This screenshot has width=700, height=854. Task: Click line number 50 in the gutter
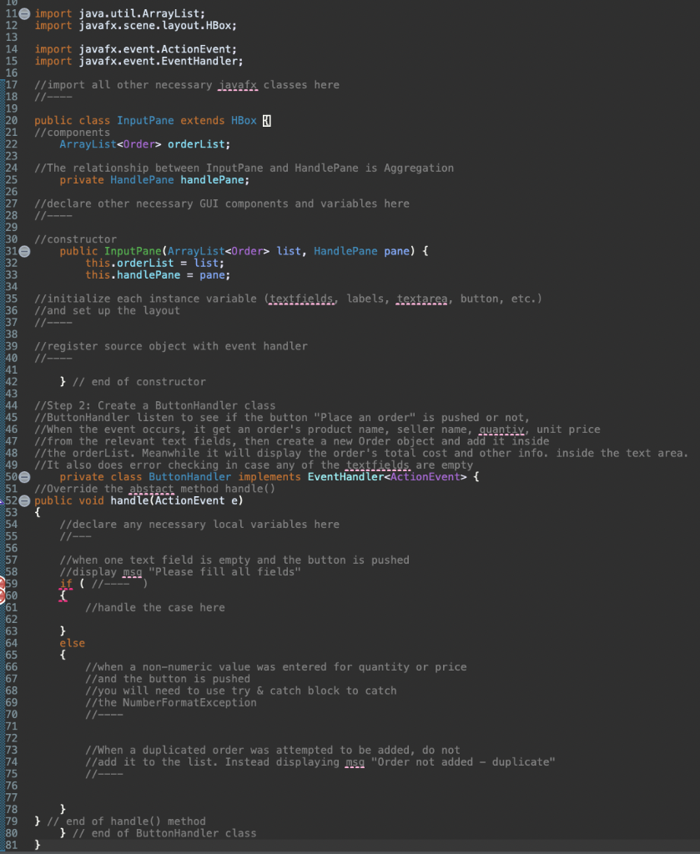pyautogui.click(x=11, y=477)
